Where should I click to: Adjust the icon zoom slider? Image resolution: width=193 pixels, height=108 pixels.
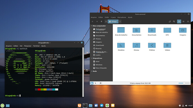click(x=184, y=83)
